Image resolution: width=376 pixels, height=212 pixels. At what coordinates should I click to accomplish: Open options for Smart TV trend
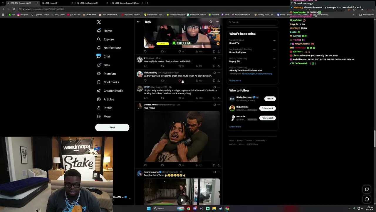tap(274, 41)
